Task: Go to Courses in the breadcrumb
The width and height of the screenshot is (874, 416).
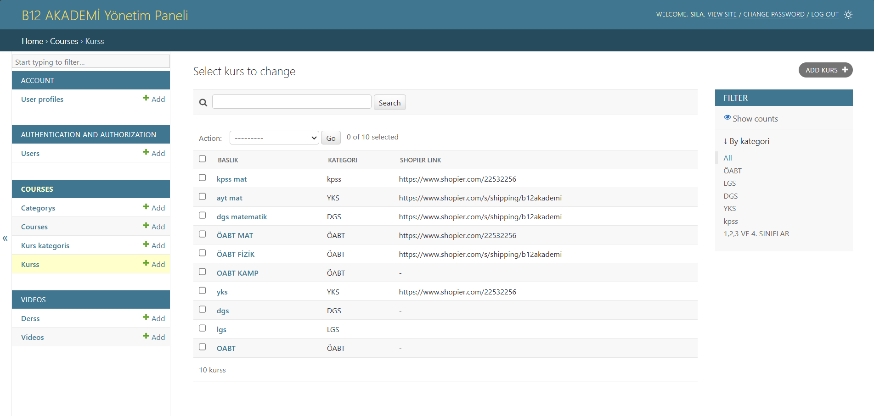Action: coord(64,41)
